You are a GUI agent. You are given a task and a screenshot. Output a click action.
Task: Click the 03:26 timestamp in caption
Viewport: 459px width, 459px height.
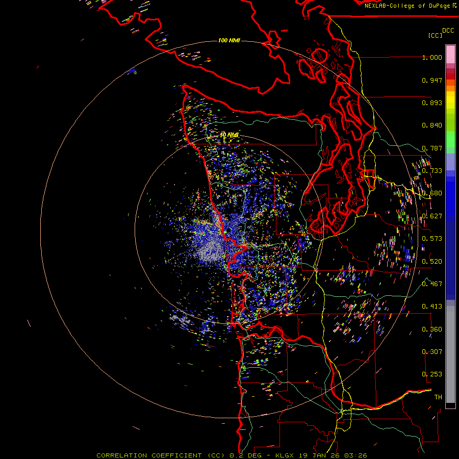tap(355, 455)
